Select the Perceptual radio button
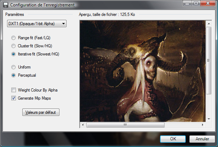Viewport: 218px width, 147px height. tap(13, 75)
